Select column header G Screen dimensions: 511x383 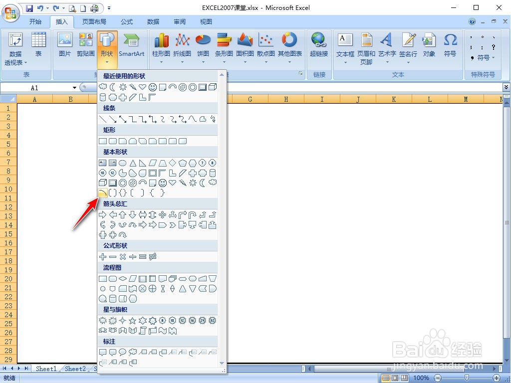250,99
